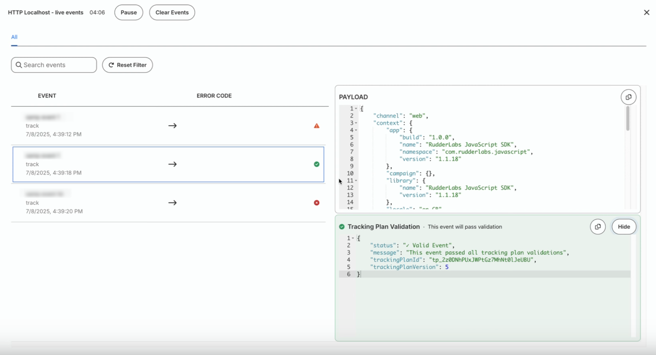Click the "namespace" line in payload
The image size is (656, 355).
466,152
